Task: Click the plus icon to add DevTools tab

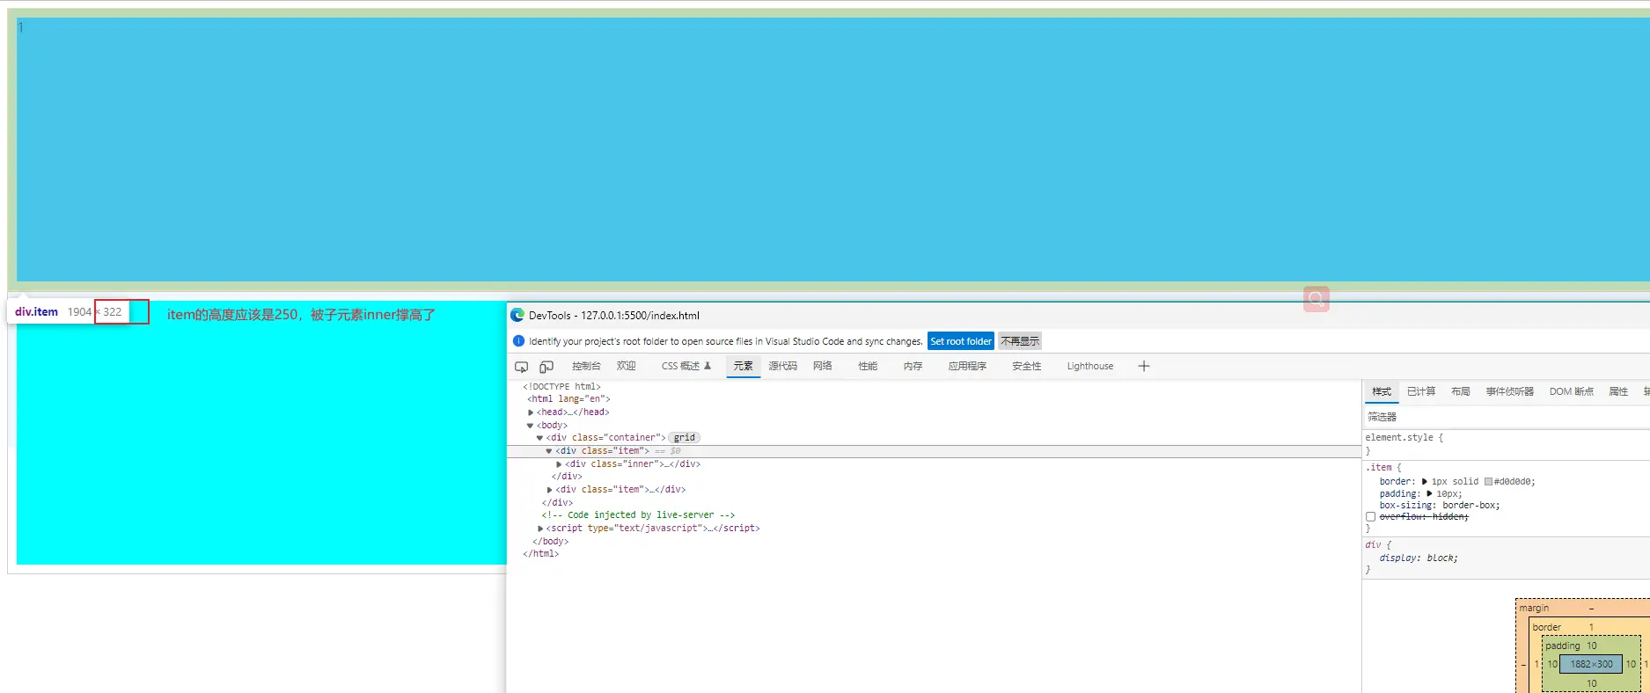Action: coord(1144,366)
